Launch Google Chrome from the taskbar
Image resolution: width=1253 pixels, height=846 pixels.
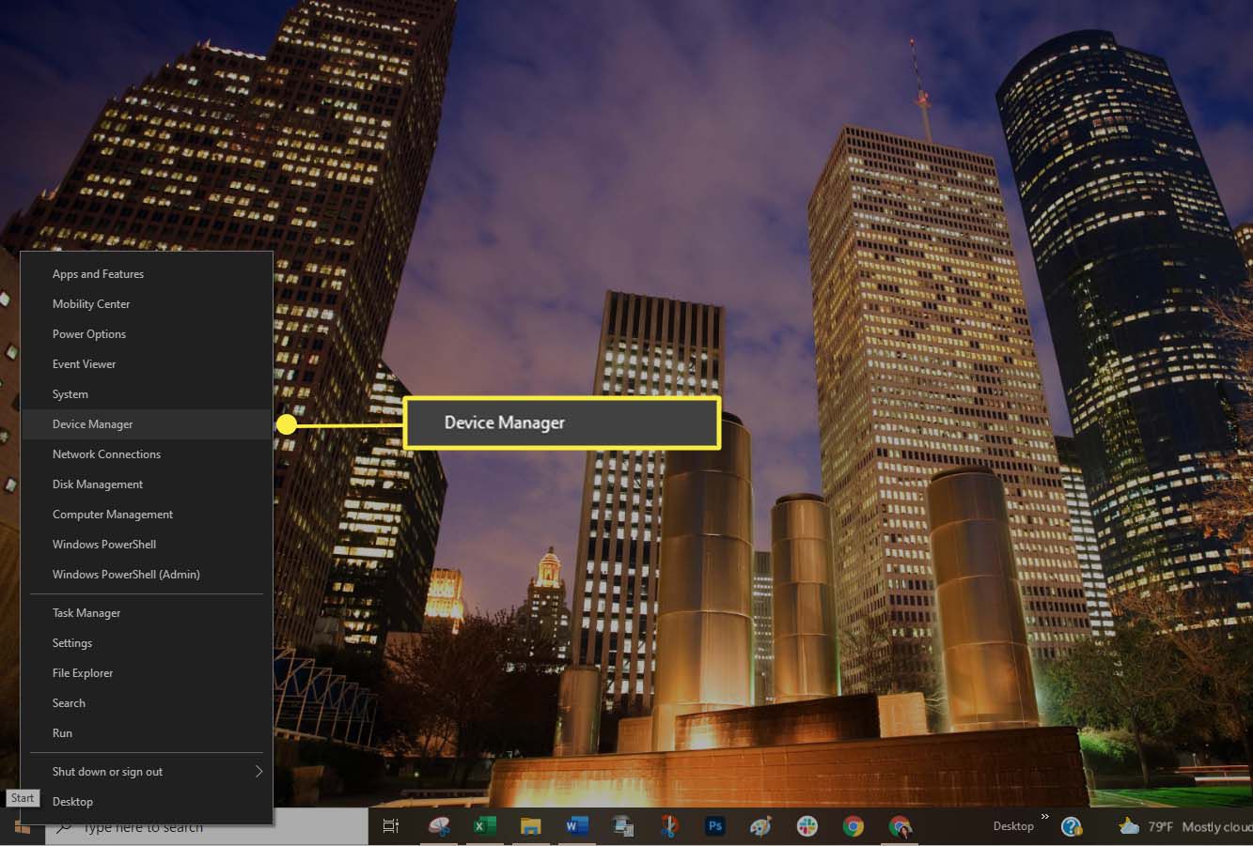(854, 826)
